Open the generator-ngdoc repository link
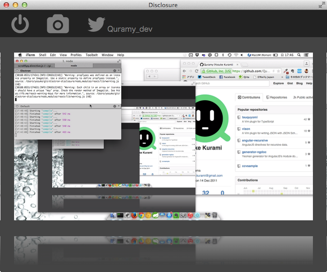 [x=254, y=152]
